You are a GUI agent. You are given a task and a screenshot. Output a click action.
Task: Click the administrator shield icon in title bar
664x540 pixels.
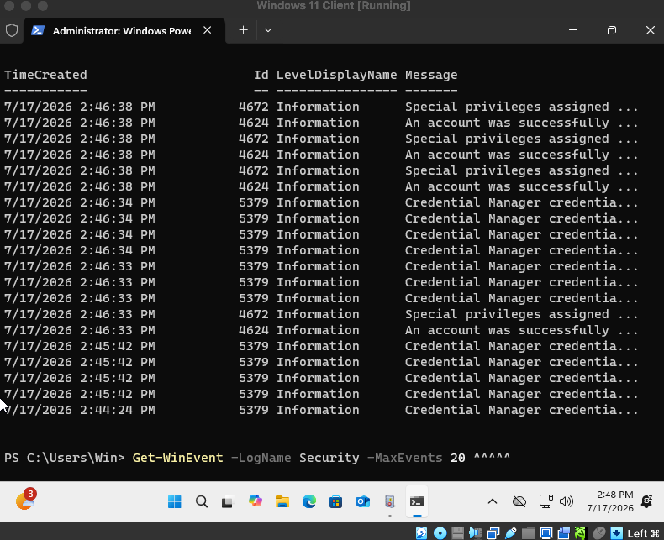[12, 30]
